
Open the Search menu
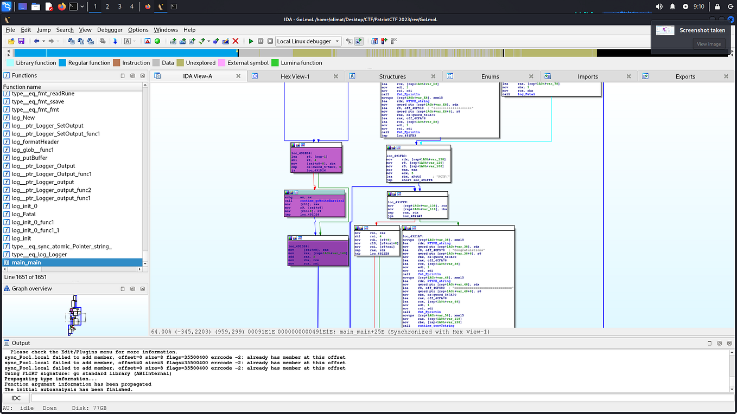65,30
